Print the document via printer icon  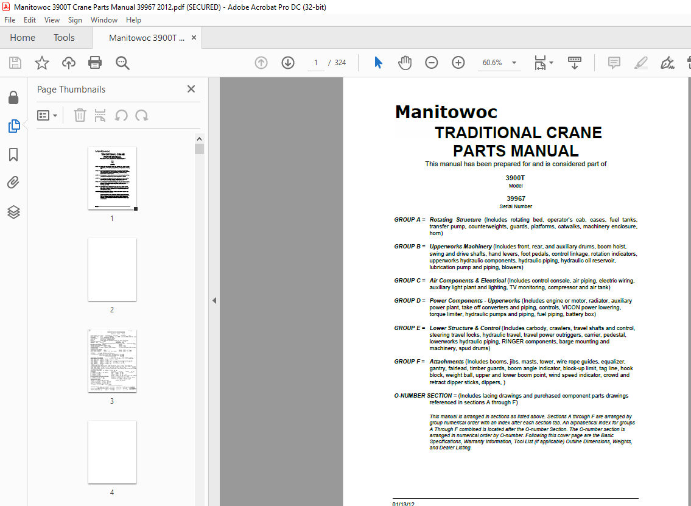point(95,63)
